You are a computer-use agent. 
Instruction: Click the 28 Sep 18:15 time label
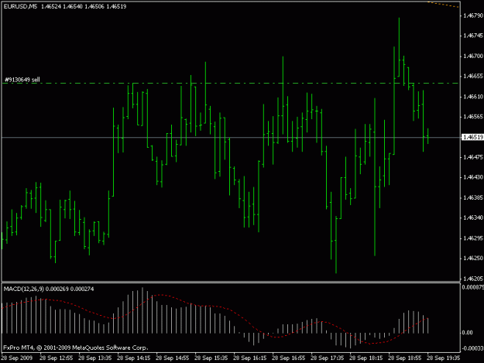[366, 358]
